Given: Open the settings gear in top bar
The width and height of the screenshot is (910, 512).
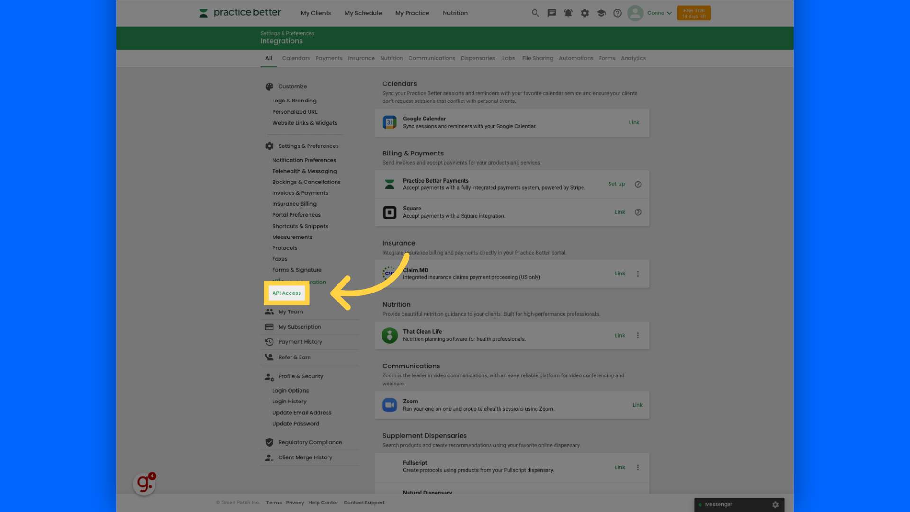Looking at the screenshot, I should [584, 13].
